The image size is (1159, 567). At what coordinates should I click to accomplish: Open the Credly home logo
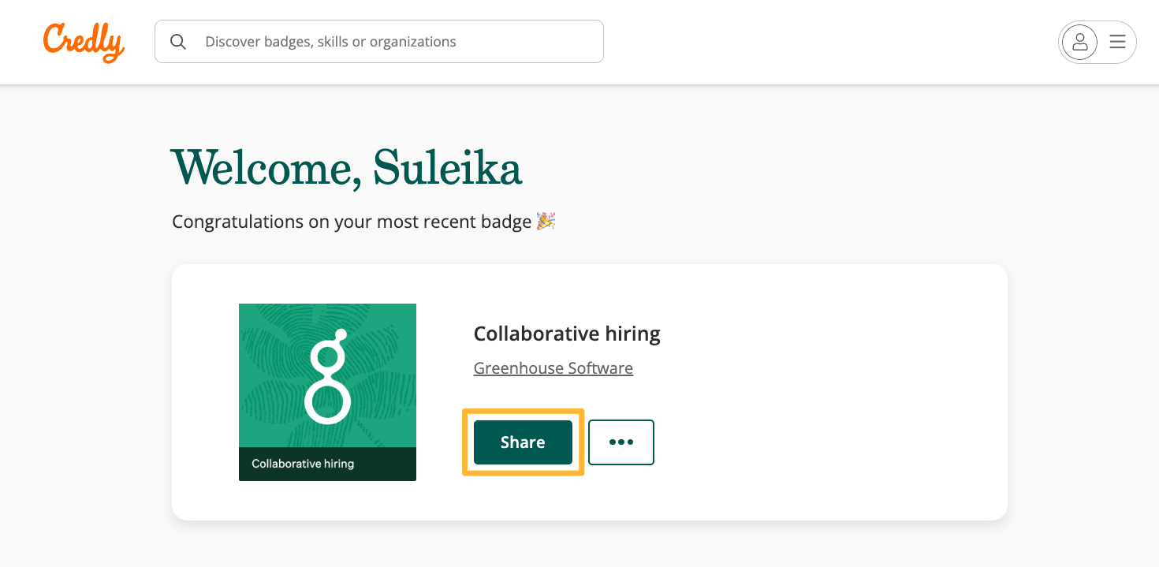point(84,43)
